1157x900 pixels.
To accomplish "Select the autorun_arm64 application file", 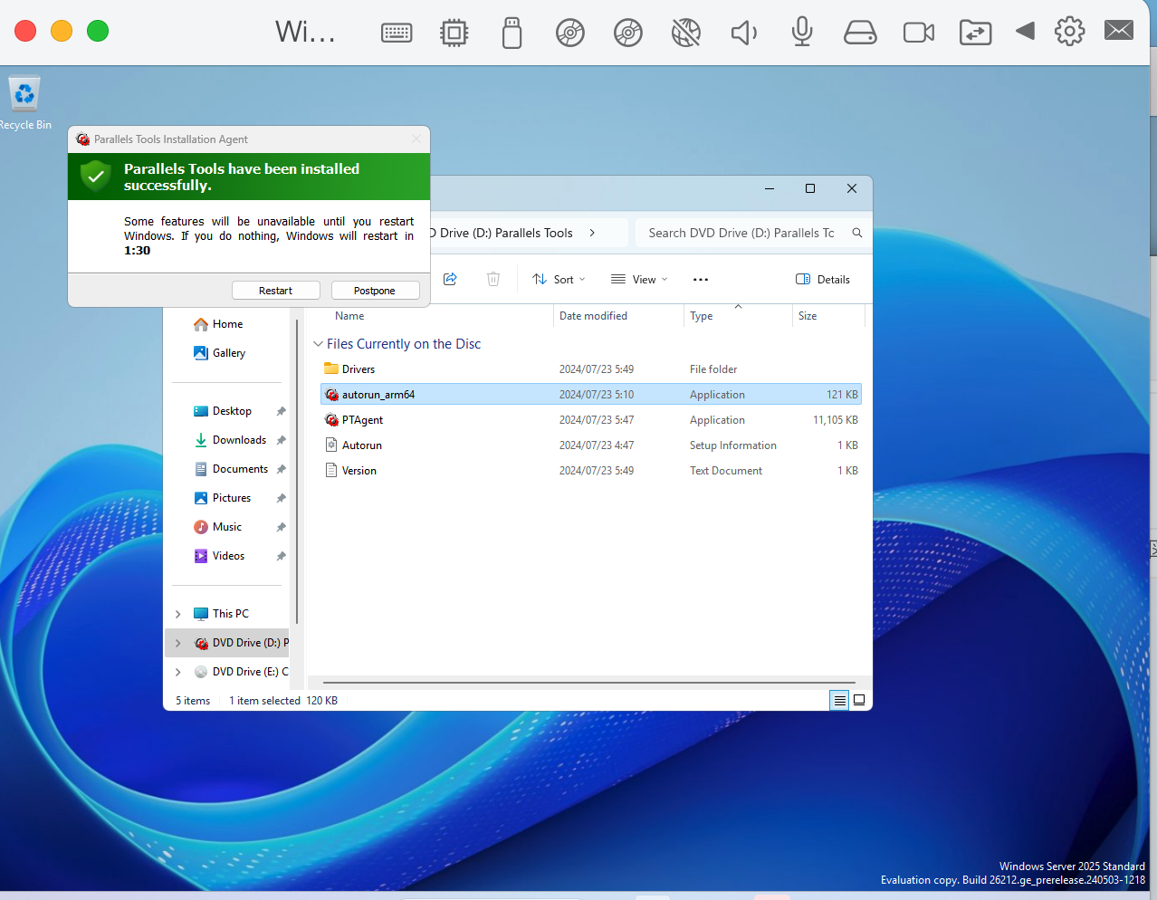I will point(590,395).
